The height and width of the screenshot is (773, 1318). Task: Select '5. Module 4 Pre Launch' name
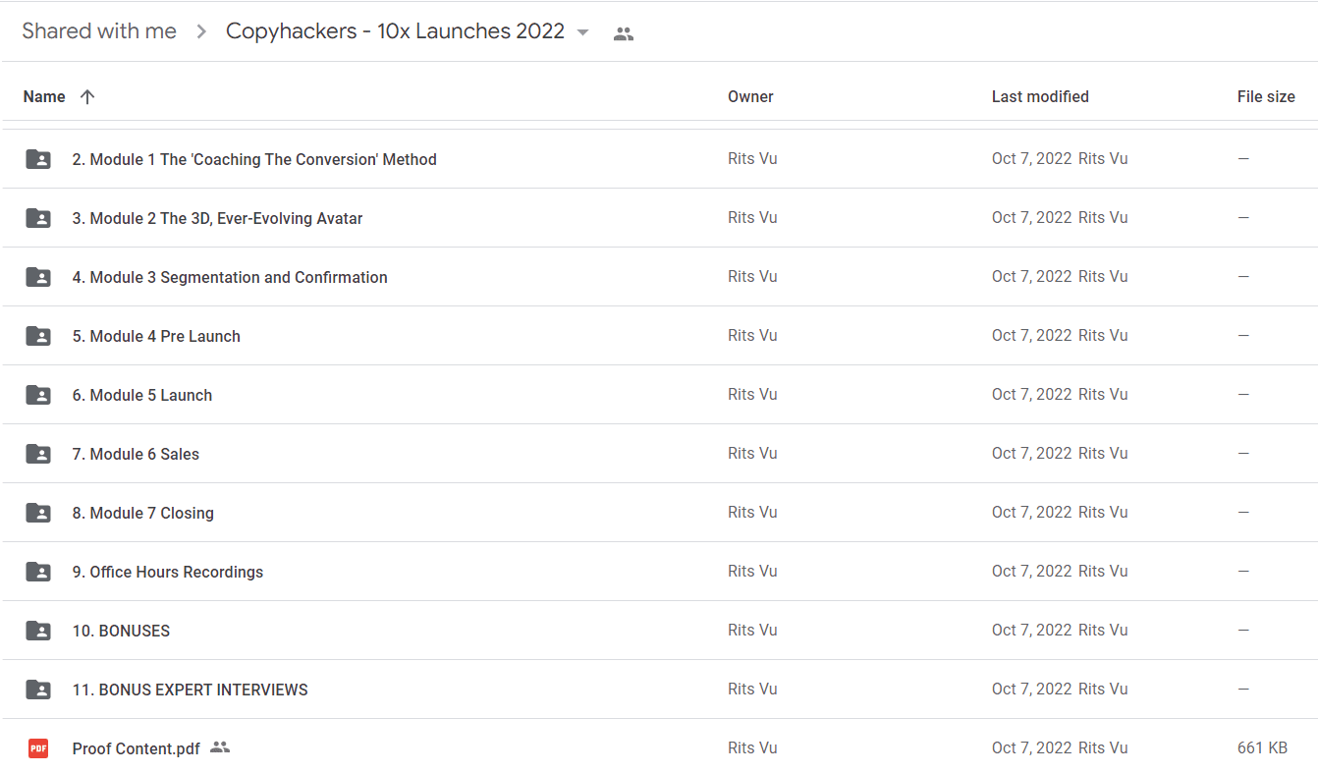coord(156,336)
